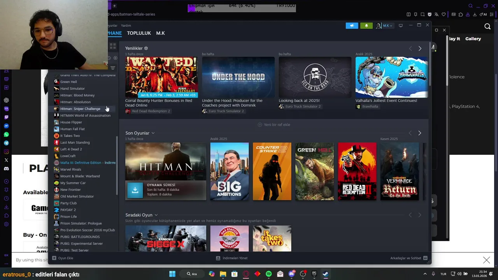Select Mafia III: Definitive Edition entry

pyautogui.click(x=84, y=163)
